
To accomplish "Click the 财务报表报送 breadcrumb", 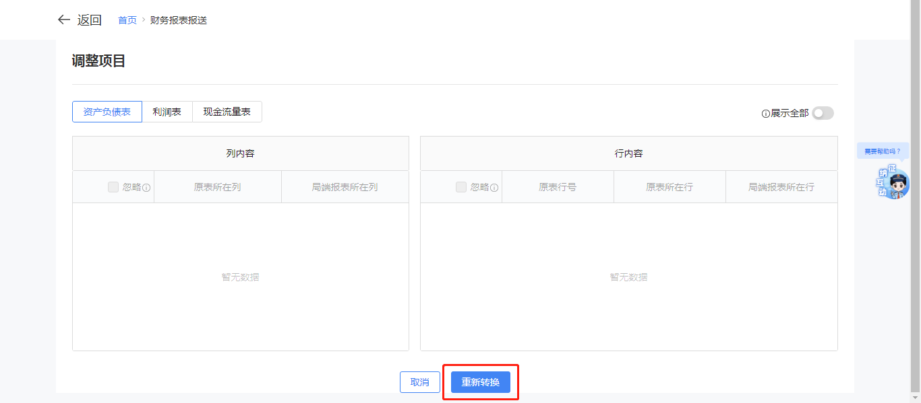I will 179,20.
